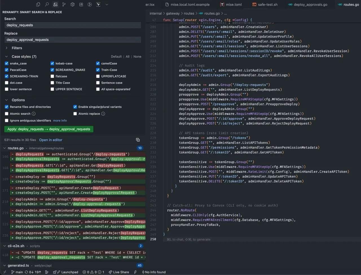The width and height of the screenshot is (361, 275).
Task: Enable the dot.case checkbox
Action: click(6, 83)
